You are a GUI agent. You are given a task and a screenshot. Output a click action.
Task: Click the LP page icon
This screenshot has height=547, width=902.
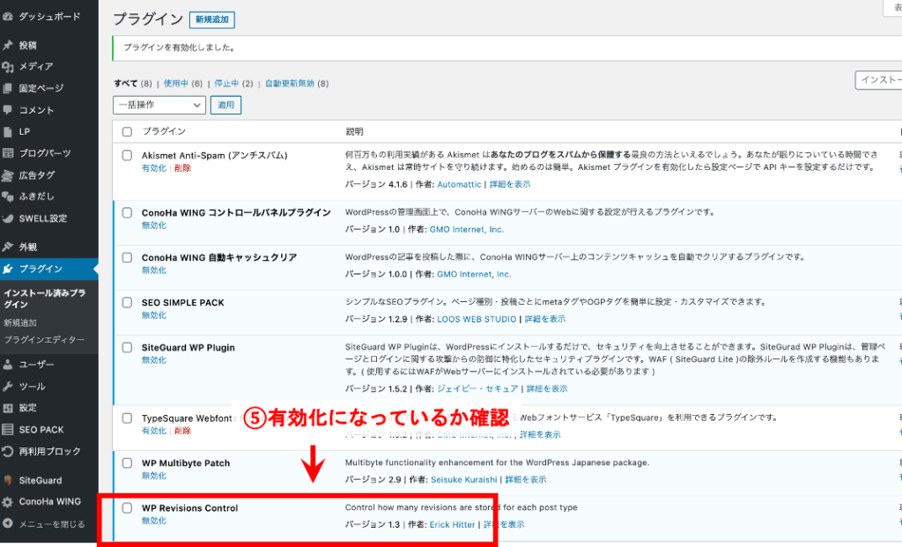tap(7, 132)
